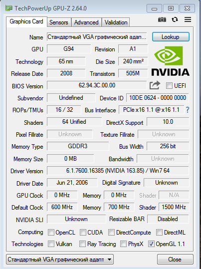Click the NVIDIA logo

pos(170,61)
